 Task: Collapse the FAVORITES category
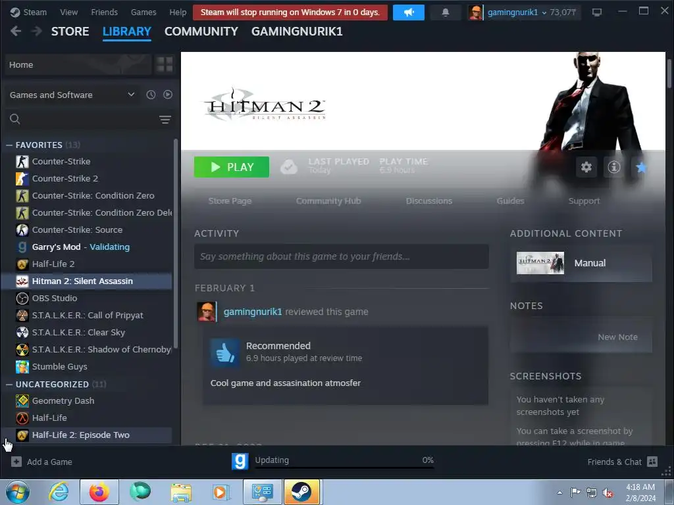(9, 145)
